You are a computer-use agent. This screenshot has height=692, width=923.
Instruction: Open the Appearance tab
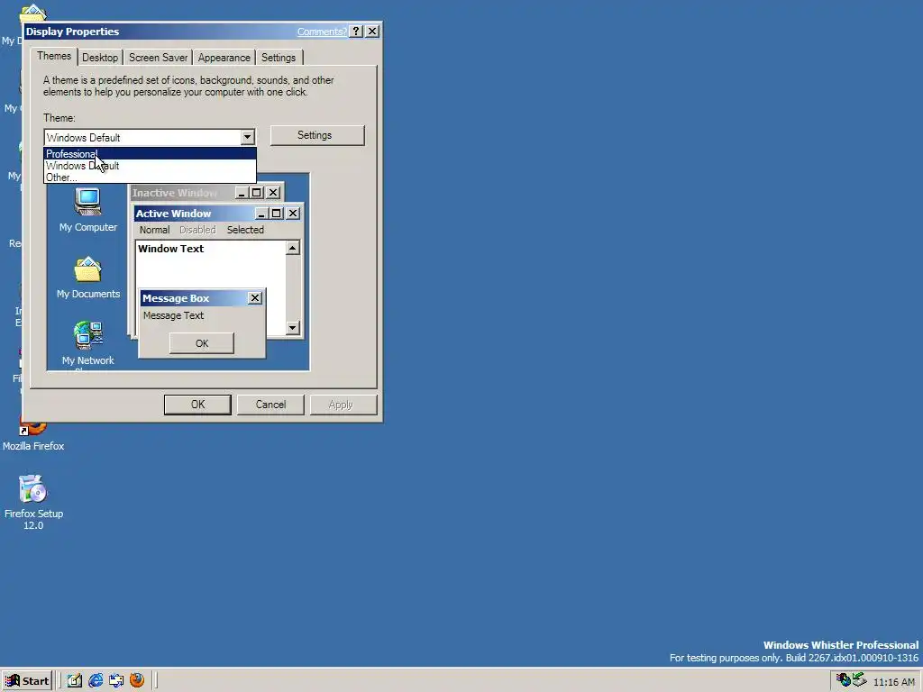224,58
